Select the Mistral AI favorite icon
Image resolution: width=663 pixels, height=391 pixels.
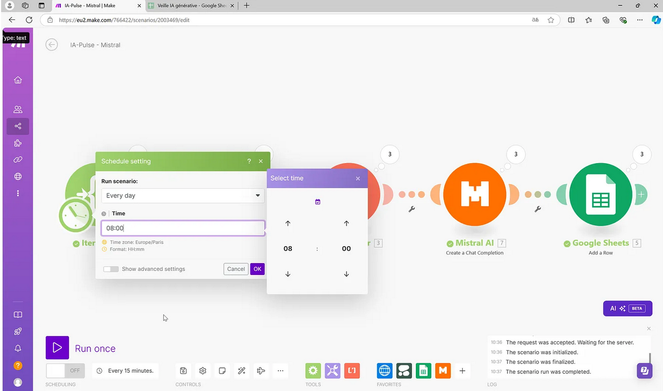point(443,371)
